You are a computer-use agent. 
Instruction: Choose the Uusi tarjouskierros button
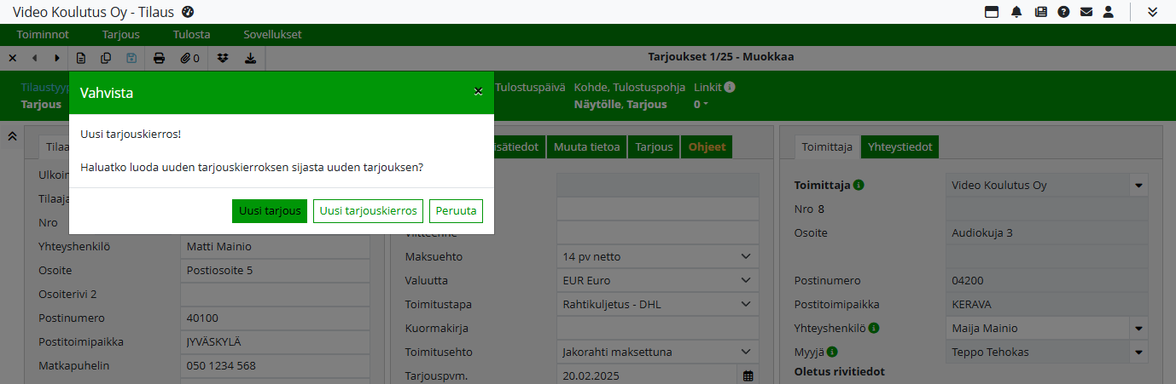[368, 211]
